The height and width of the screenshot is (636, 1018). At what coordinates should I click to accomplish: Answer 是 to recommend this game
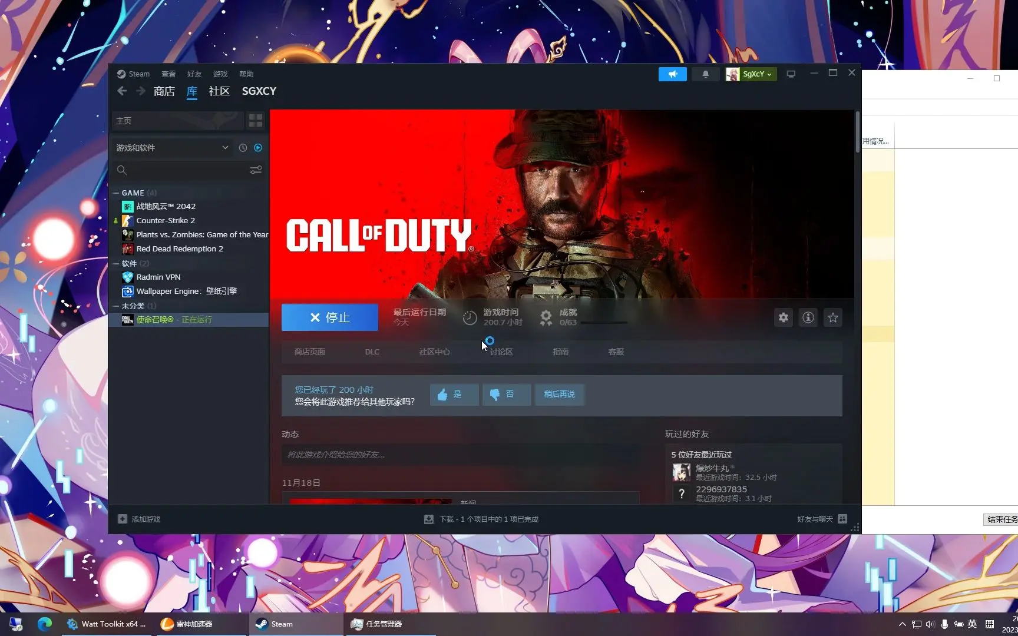[x=454, y=395]
